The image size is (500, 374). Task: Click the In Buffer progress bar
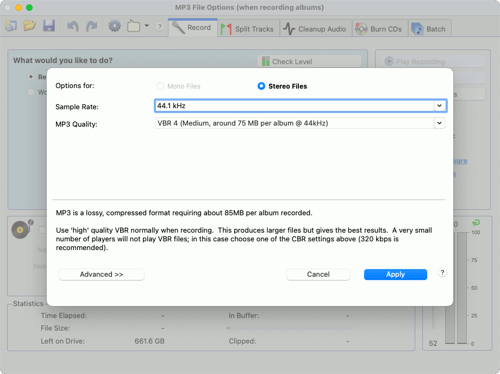coord(290,328)
